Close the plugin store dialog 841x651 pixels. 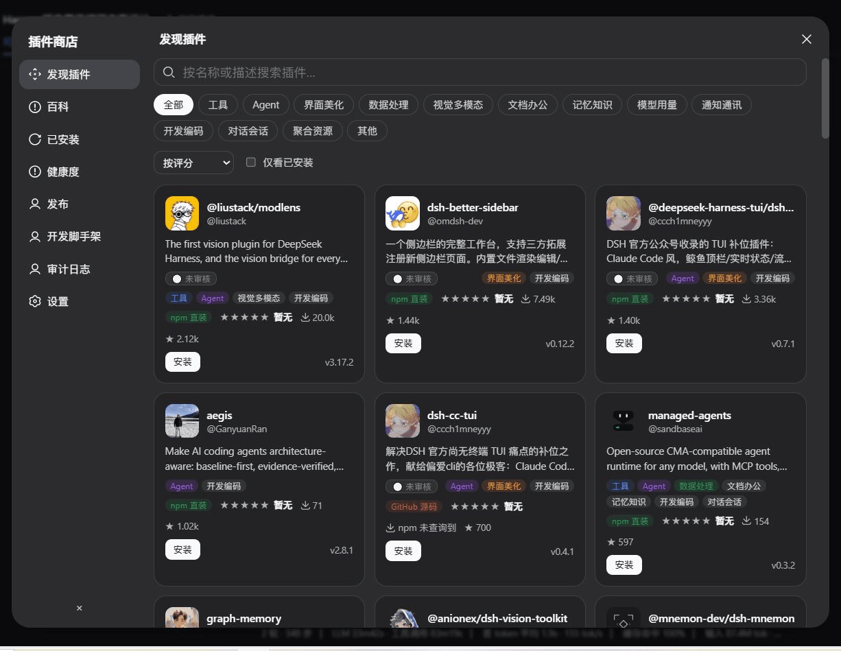(x=807, y=39)
